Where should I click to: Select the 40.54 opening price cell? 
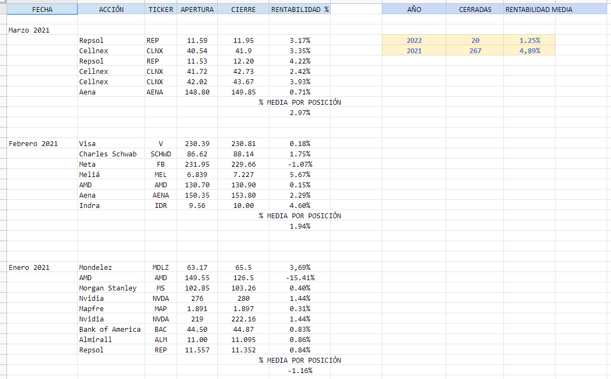tap(197, 50)
